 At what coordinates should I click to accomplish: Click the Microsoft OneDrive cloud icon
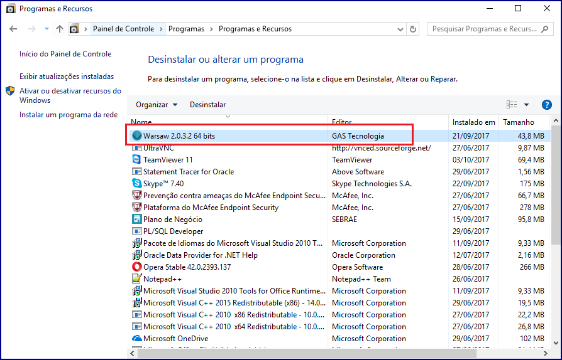coord(137,338)
